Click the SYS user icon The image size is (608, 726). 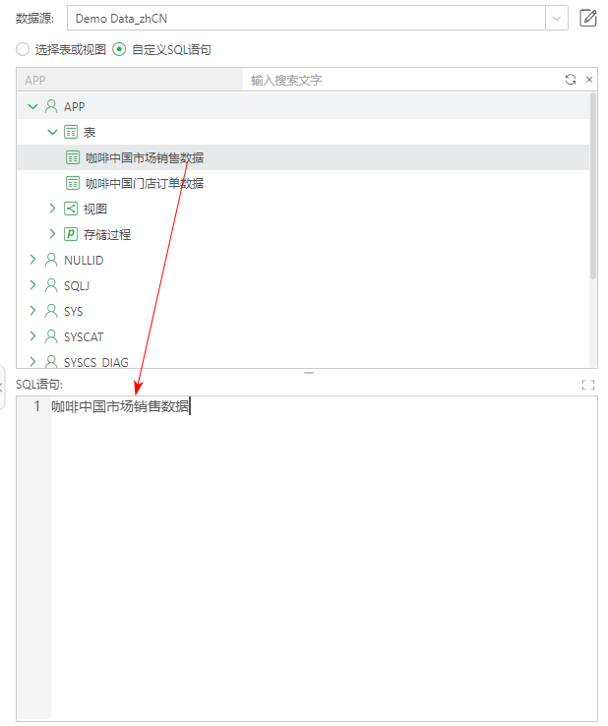click(x=51, y=311)
